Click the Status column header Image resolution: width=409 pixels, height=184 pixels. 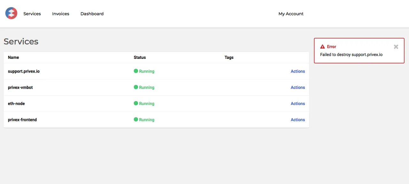pyautogui.click(x=140, y=58)
